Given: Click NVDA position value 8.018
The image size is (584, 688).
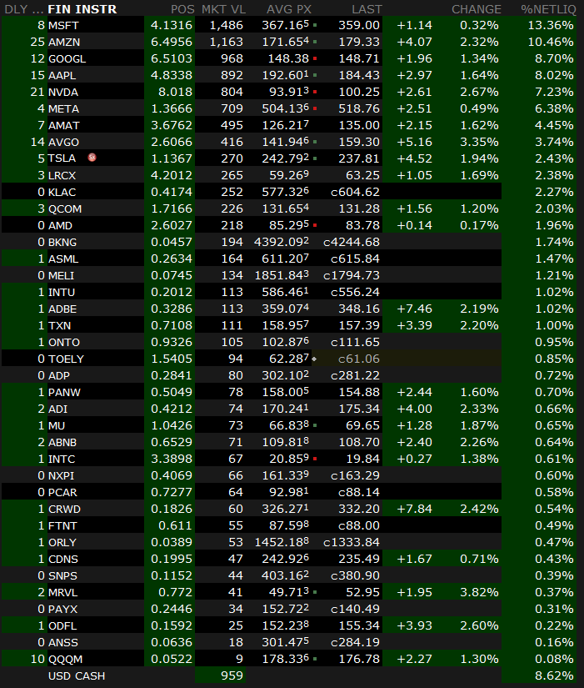Looking at the screenshot, I should 175,92.
